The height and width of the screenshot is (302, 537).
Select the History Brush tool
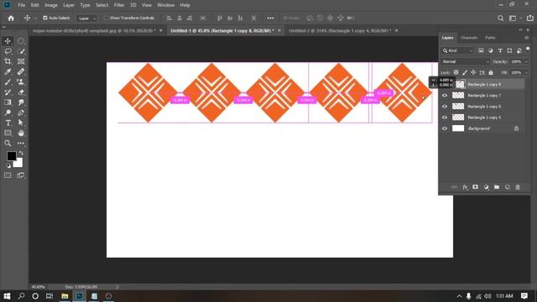tap(8, 92)
